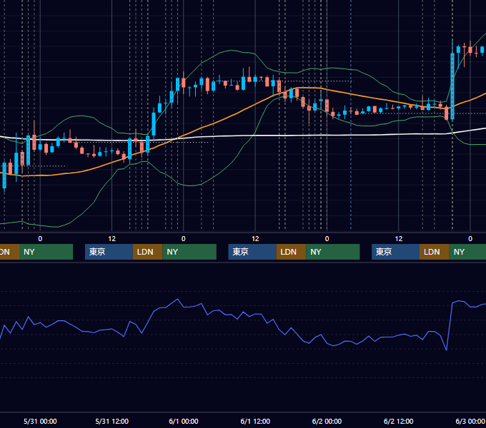The image size is (486, 428).
Task: Select the 6/3 00:00 date label
Action: point(470,421)
